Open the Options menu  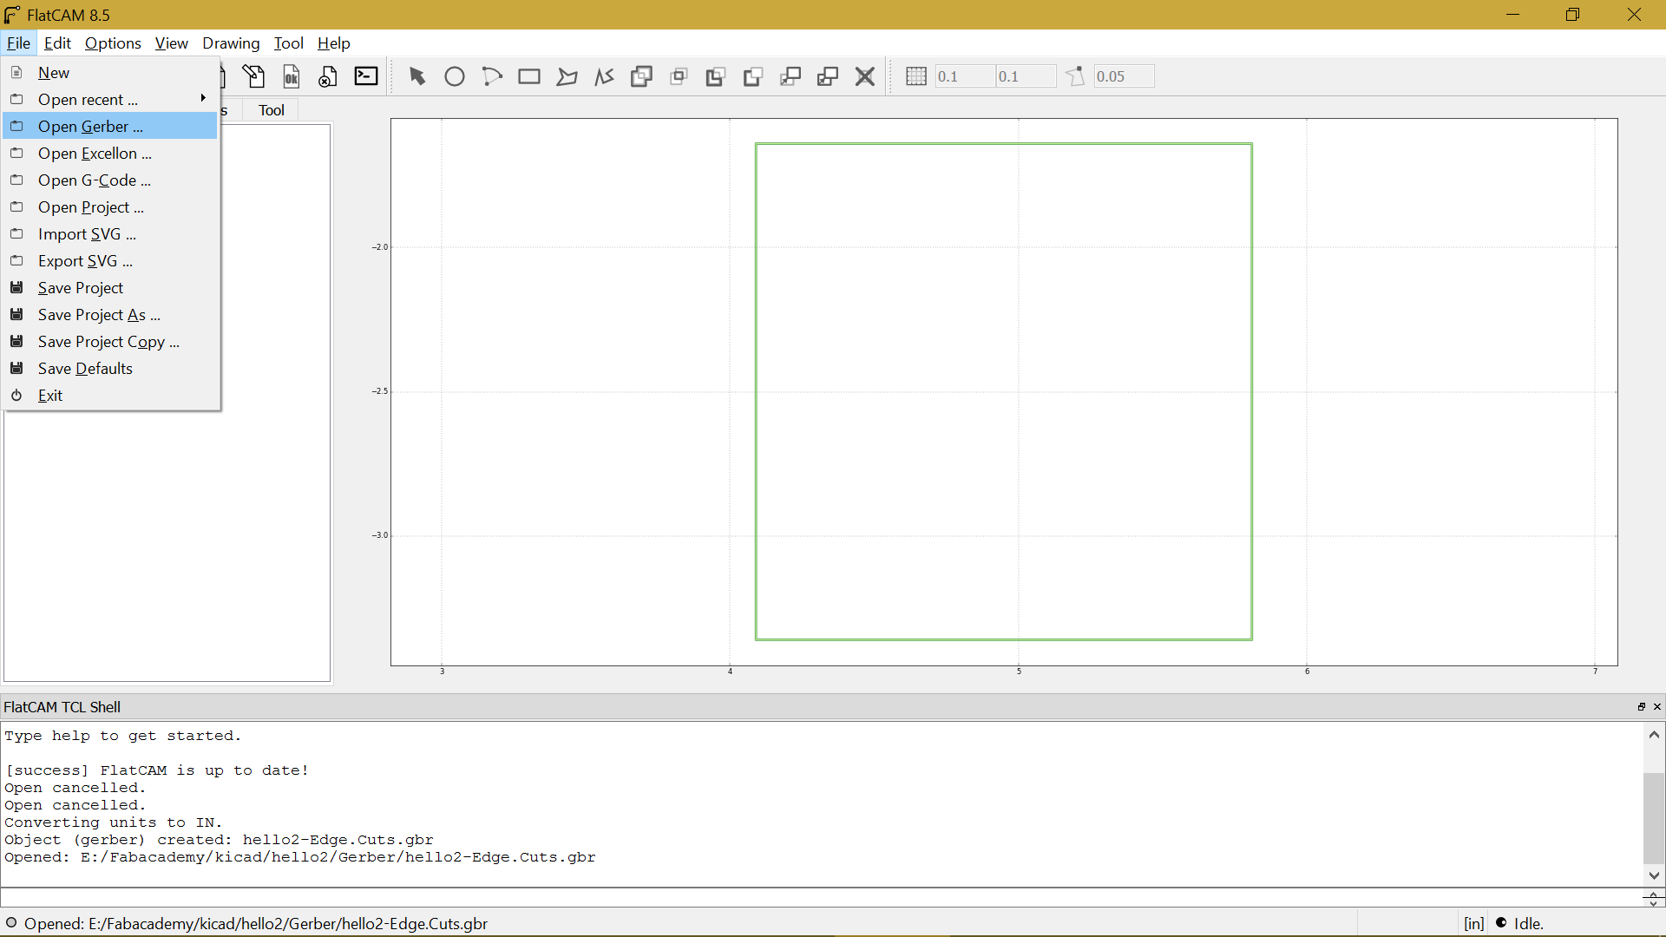[x=113, y=43]
